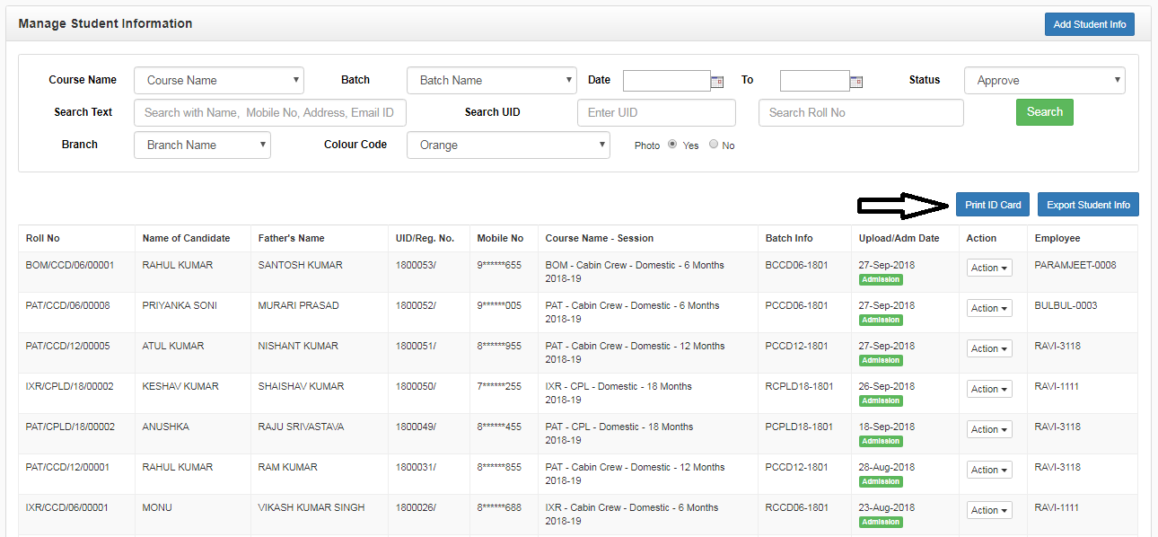Open the Action menu for Priyanka Soni
1158x537 pixels.
[989, 308]
